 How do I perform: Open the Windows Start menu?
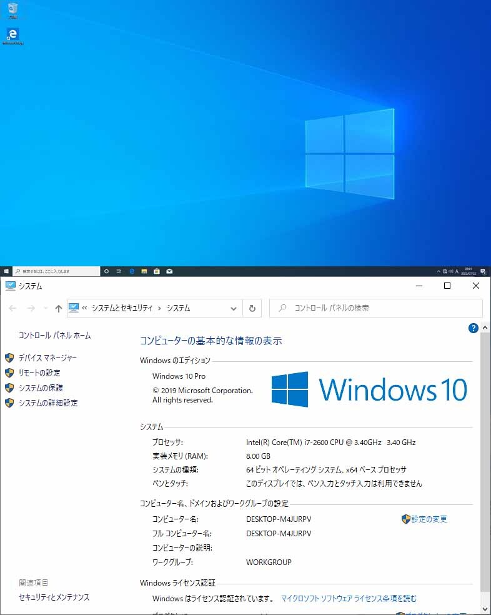coord(6,271)
